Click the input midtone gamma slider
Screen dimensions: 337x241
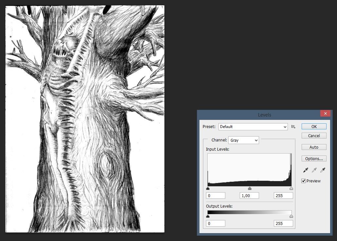coord(250,188)
